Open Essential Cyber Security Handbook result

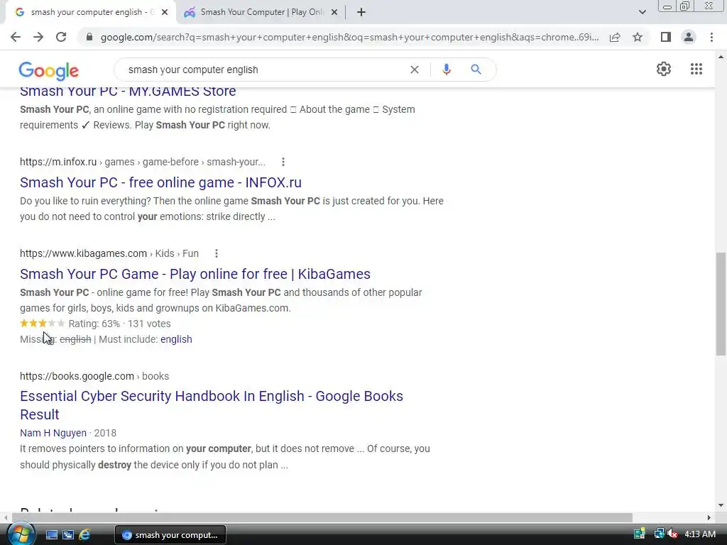[212, 405]
